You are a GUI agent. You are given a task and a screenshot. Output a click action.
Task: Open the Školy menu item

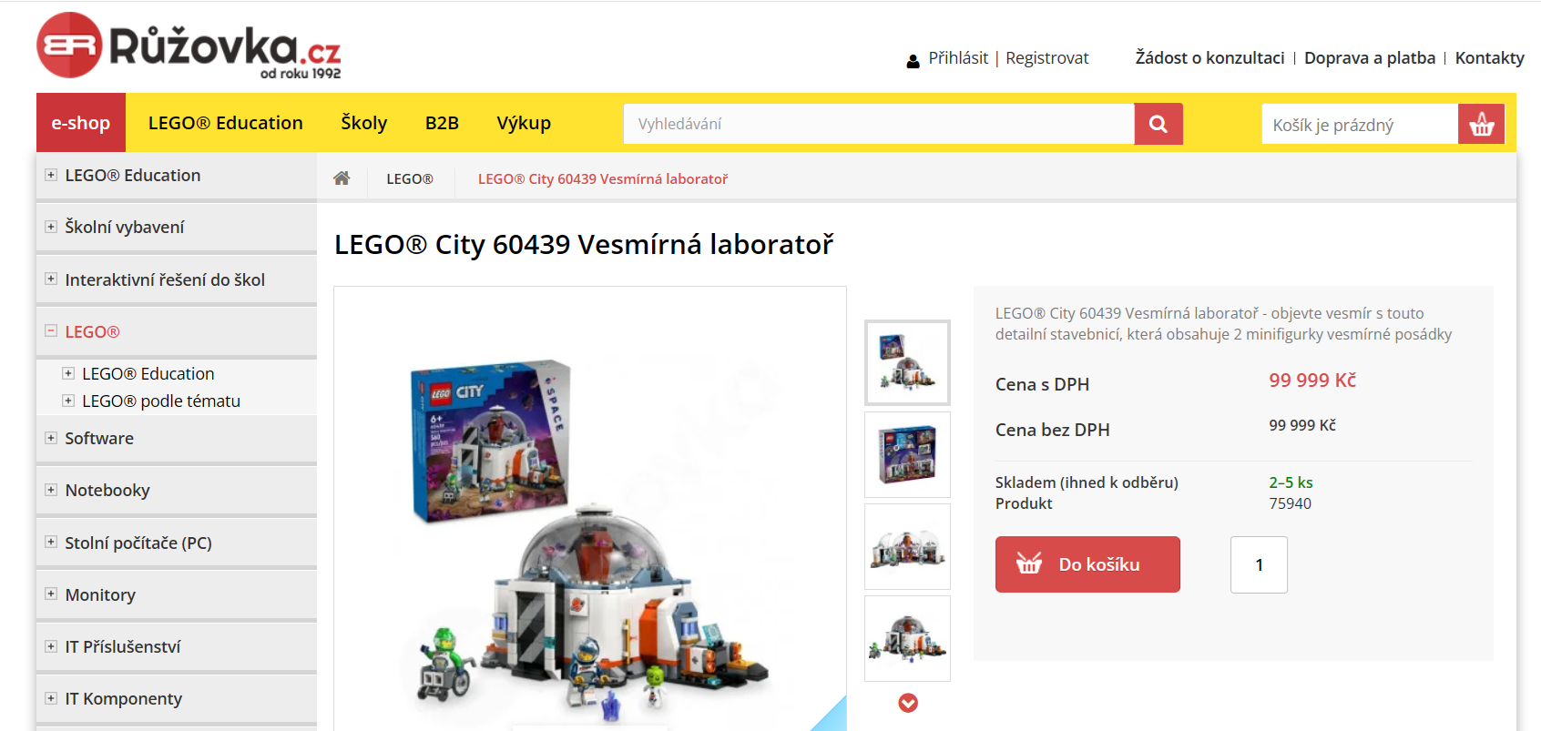coord(364,123)
